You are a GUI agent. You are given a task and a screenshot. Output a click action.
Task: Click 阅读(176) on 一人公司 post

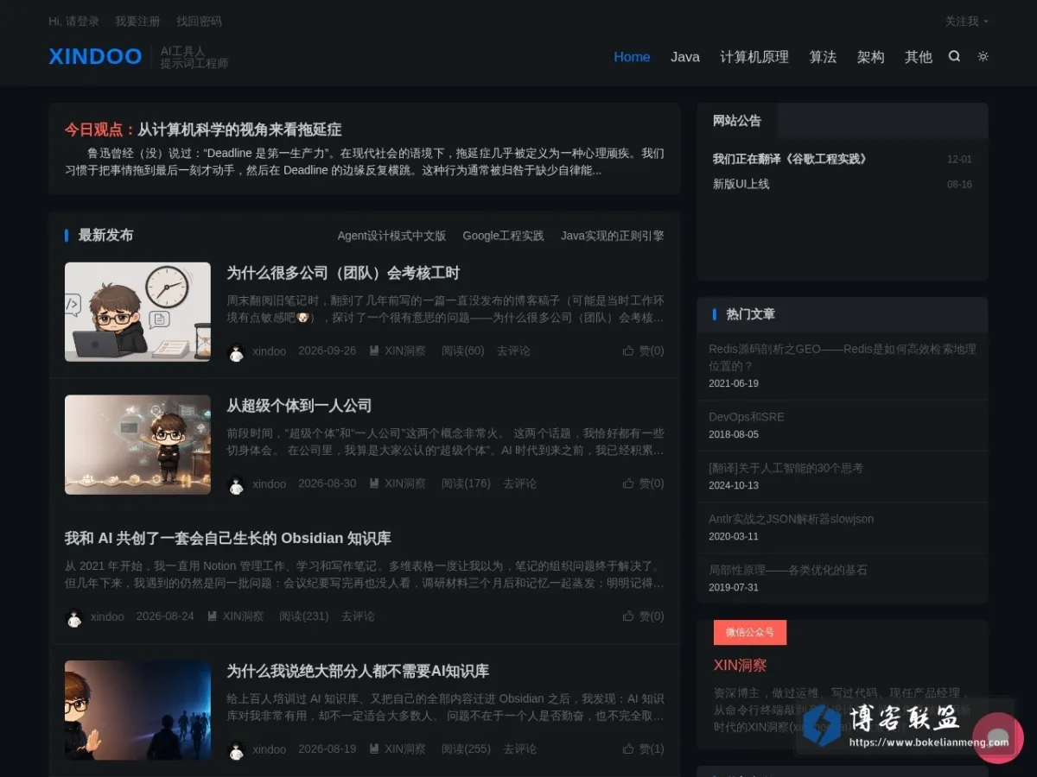(466, 483)
